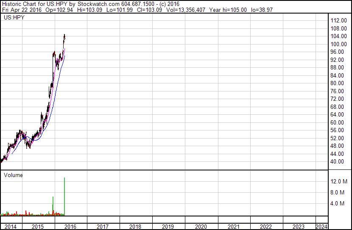
Task: Click the Fri Apr 22 2016 date in header
Action: [x=22, y=10]
